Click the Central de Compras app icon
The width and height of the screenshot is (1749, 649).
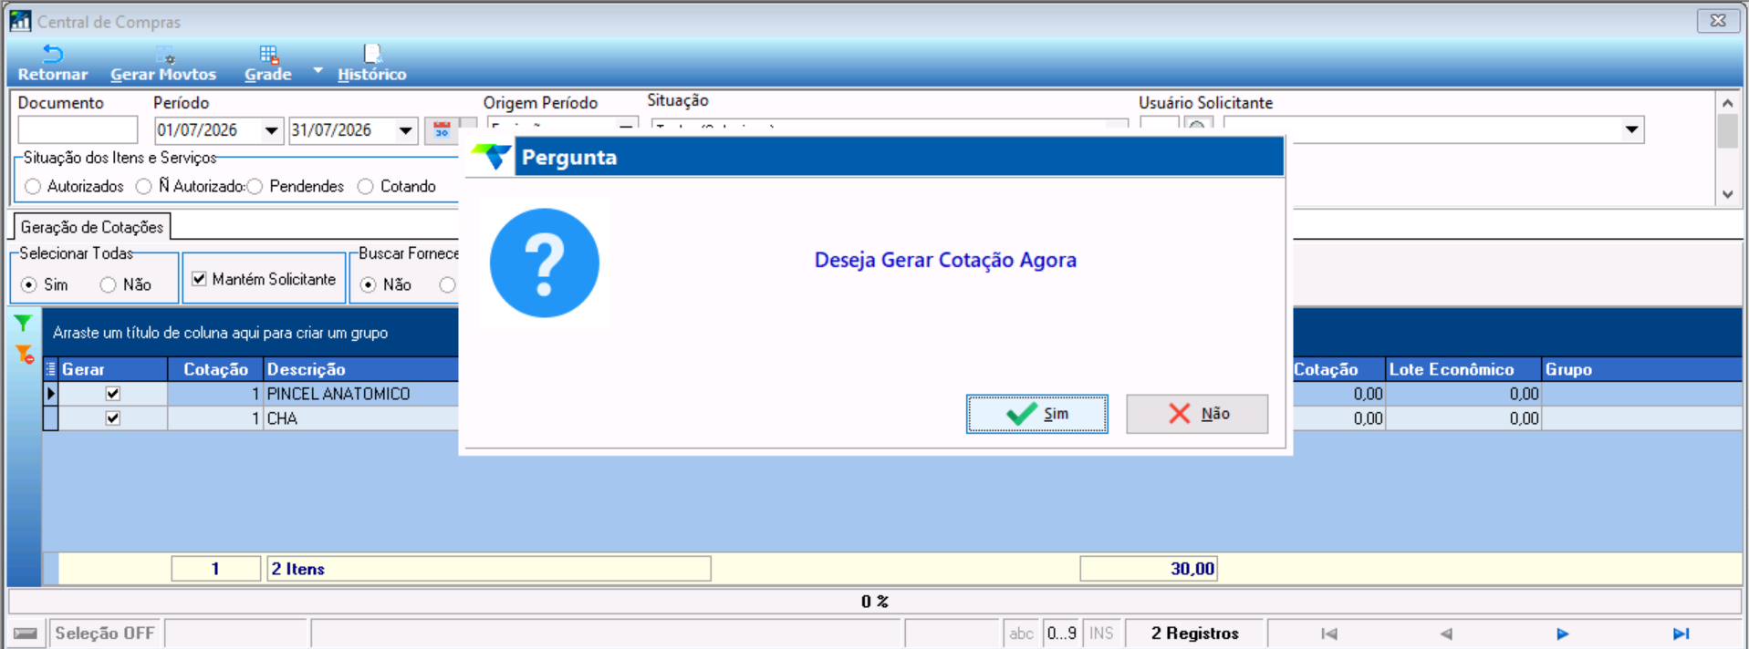20,20
